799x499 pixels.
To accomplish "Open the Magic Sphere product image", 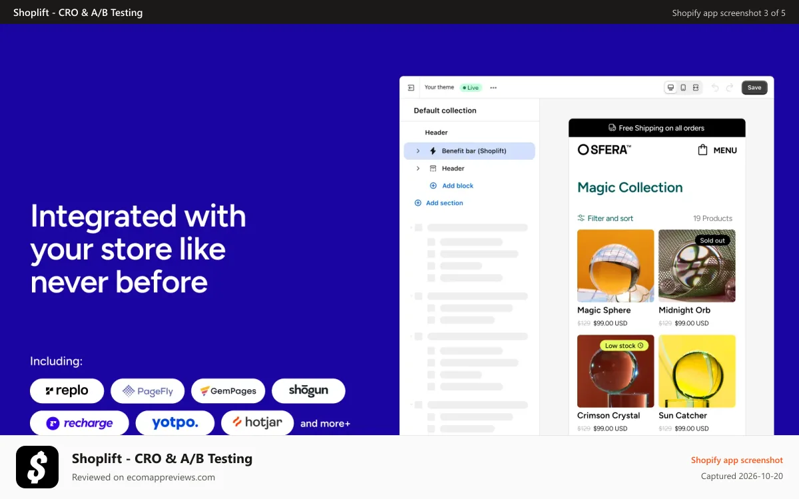I will (616, 266).
